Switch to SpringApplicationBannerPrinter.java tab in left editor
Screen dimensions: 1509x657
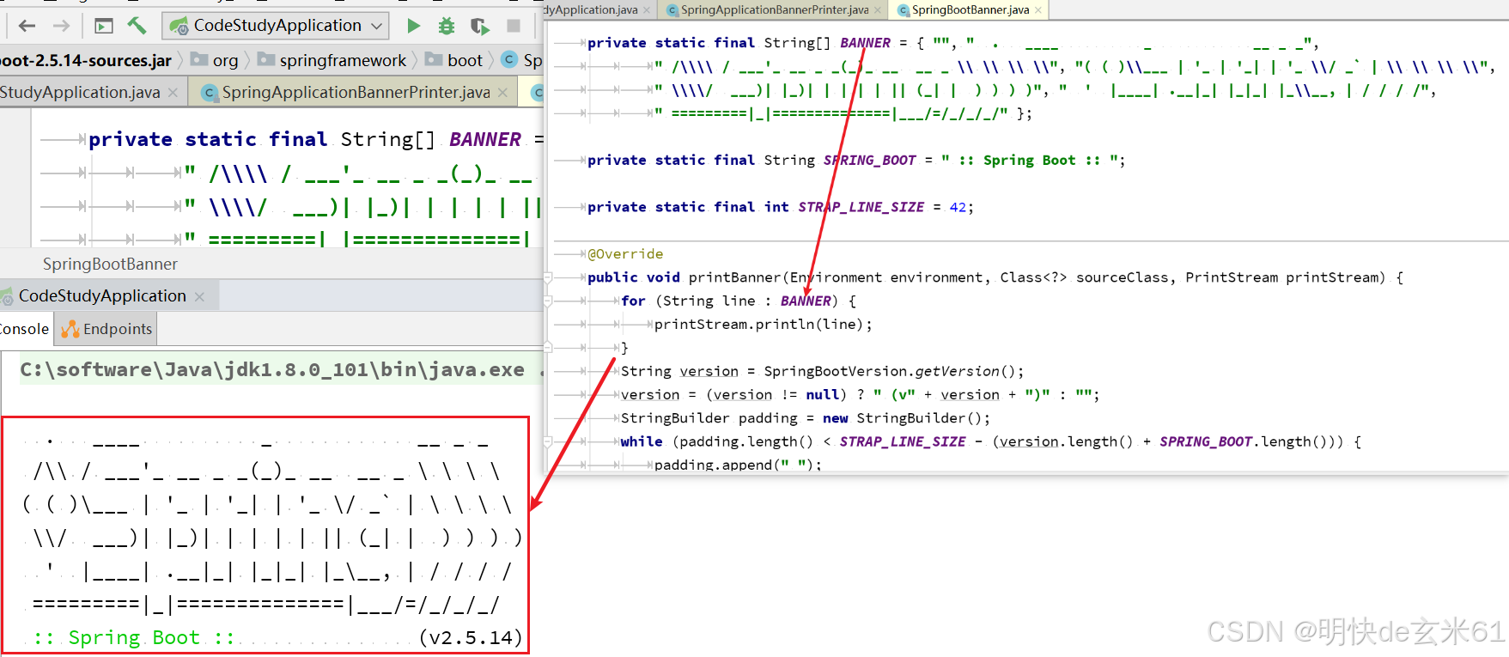point(356,92)
